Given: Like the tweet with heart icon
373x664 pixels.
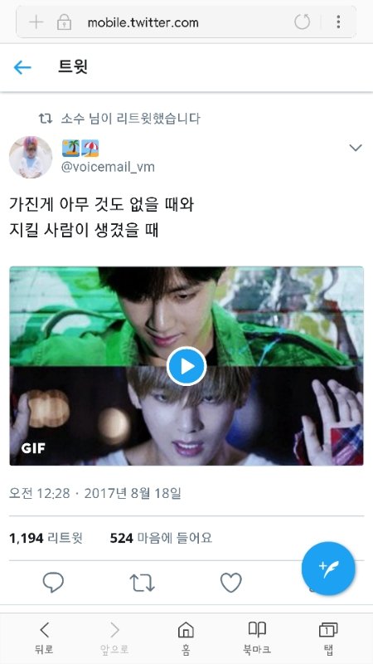Looking at the screenshot, I should [231, 583].
